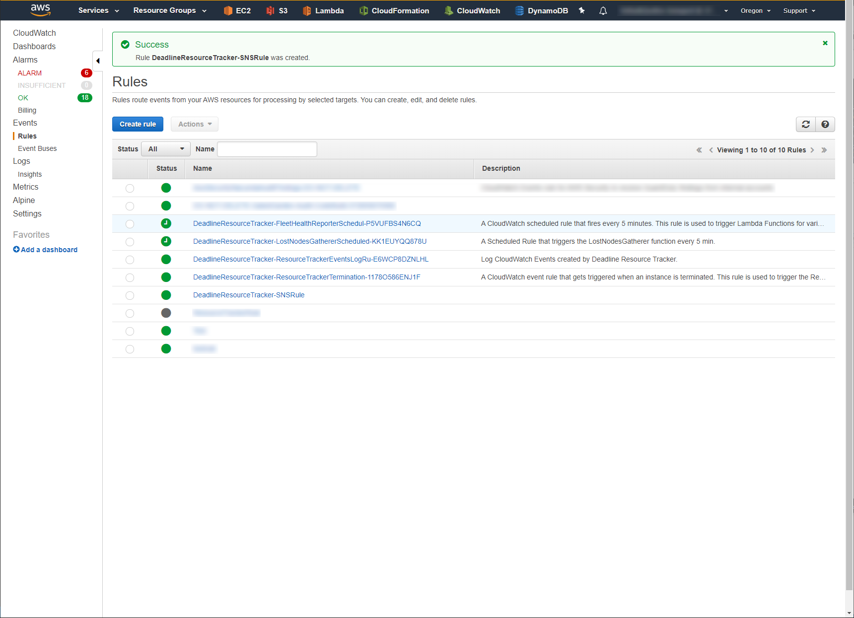Open the Oregon region dropdown
Image resolution: width=854 pixels, height=618 pixels.
[x=755, y=10]
